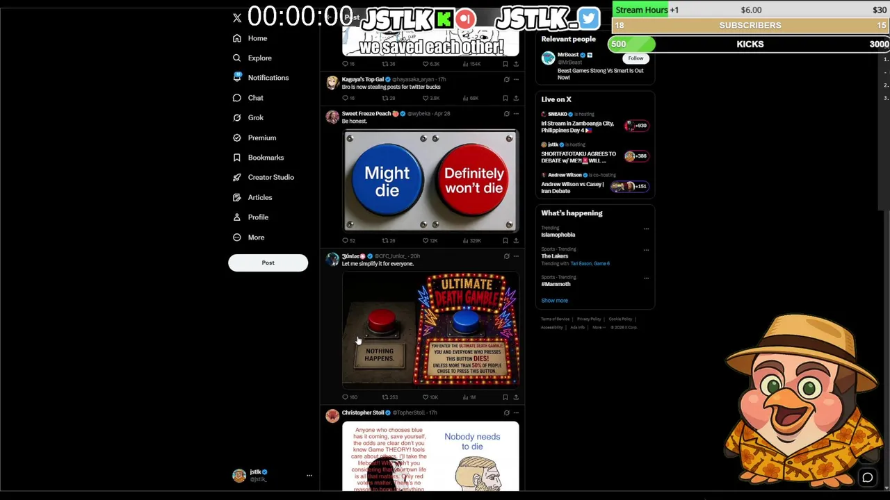Viewport: 890px width, 500px height.
Task: Reply to Kaguya's Top Gal post
Action: [348, 98]
